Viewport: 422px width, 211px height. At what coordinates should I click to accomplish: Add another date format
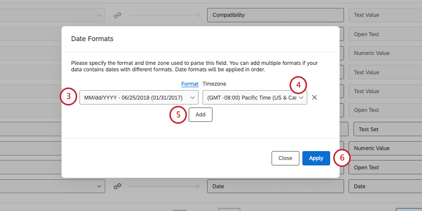(200, 114)
